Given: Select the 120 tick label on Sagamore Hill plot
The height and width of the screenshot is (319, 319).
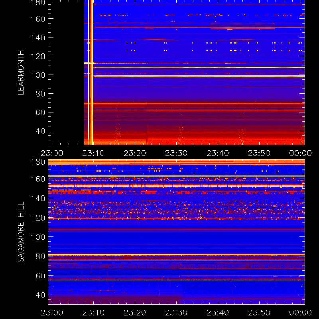Looking at the screenshot, I should 38,218.
